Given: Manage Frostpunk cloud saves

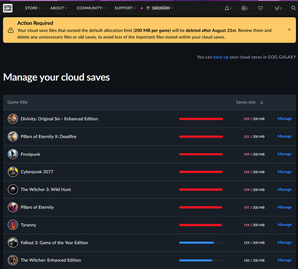Looking at the screenshot, I should pyautogui.click(x=285, y=154).
